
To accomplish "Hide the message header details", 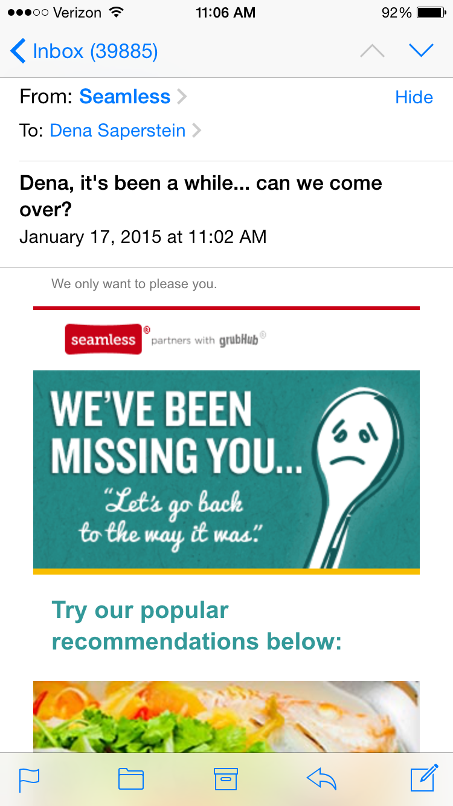I will click(414, 97).
